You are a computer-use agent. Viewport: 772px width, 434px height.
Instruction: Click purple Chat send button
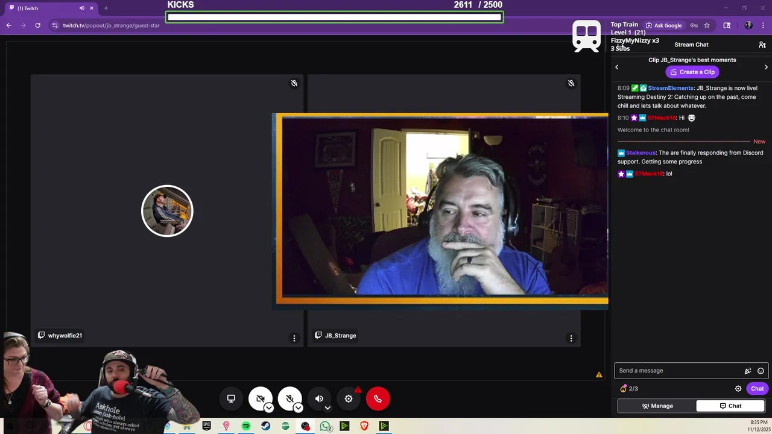click(x=757, y=389)
